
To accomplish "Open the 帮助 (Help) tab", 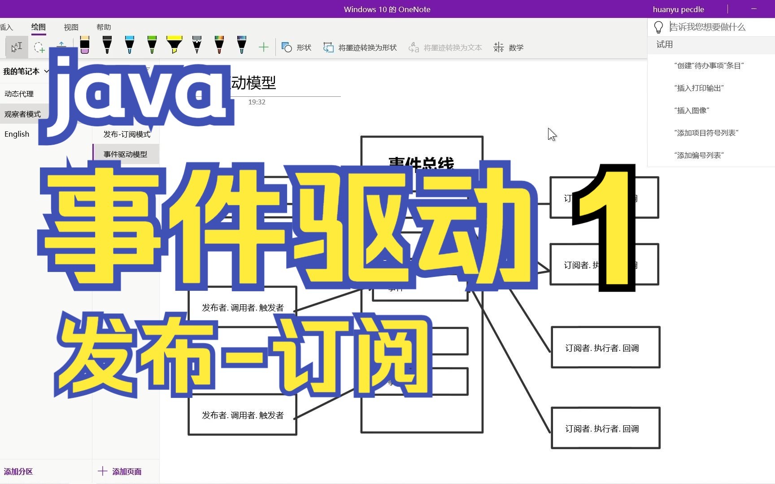I will coord(104,27).
